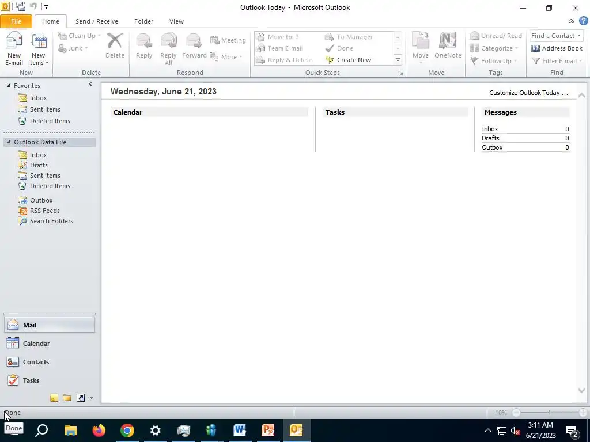Minimize the ribbon with the caret icon

[x=571, y=21]
